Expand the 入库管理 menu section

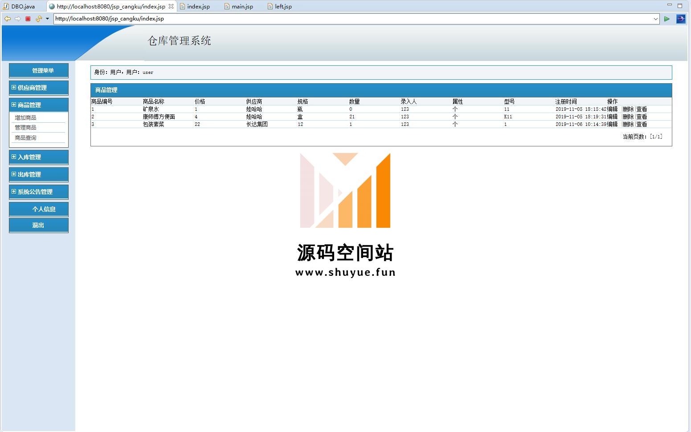pyautogui.click(x=39, y=157)
